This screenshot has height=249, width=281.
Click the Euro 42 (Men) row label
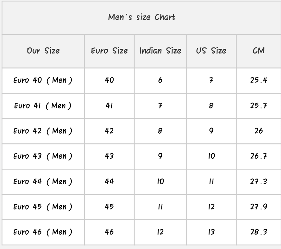coord(43,131)
